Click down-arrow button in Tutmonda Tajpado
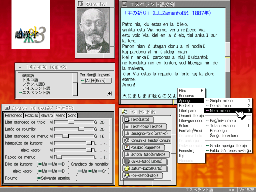256x192 pixels. pyautogui.click(x=109, y=93)
